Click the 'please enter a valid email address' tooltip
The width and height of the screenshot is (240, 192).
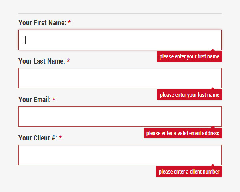pos(183,133)
